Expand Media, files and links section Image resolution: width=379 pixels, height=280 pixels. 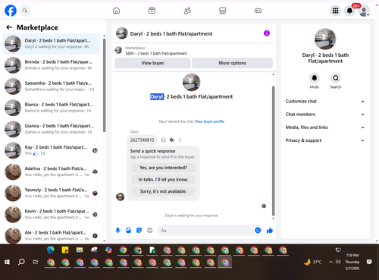325,127
